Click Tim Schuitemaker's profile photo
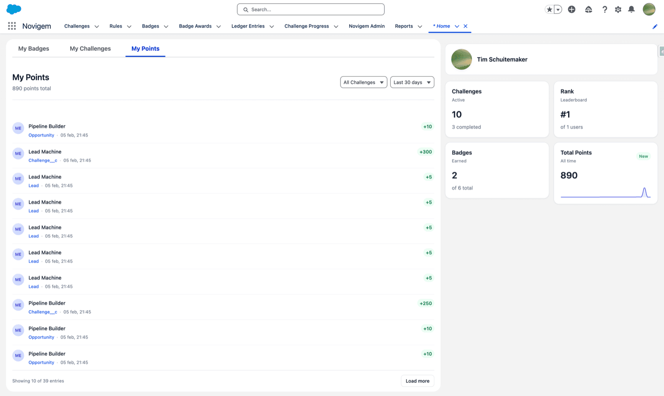 [461, 59]
